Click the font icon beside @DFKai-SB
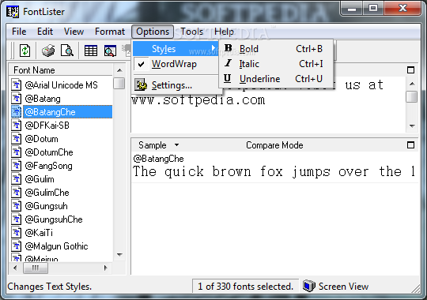427x300 pixels. (x=17, y=125)
